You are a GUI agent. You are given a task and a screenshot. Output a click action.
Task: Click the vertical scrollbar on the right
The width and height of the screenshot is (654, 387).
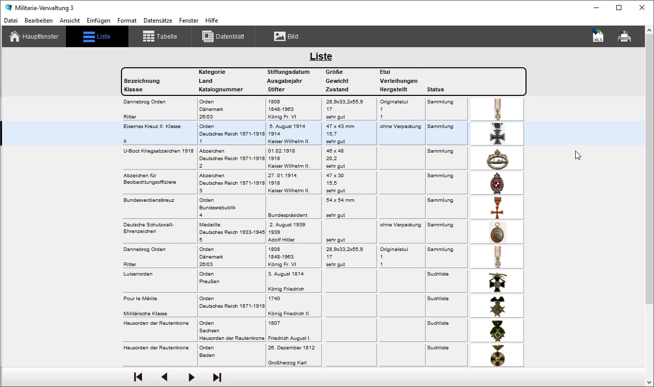(x=649, y=201)
